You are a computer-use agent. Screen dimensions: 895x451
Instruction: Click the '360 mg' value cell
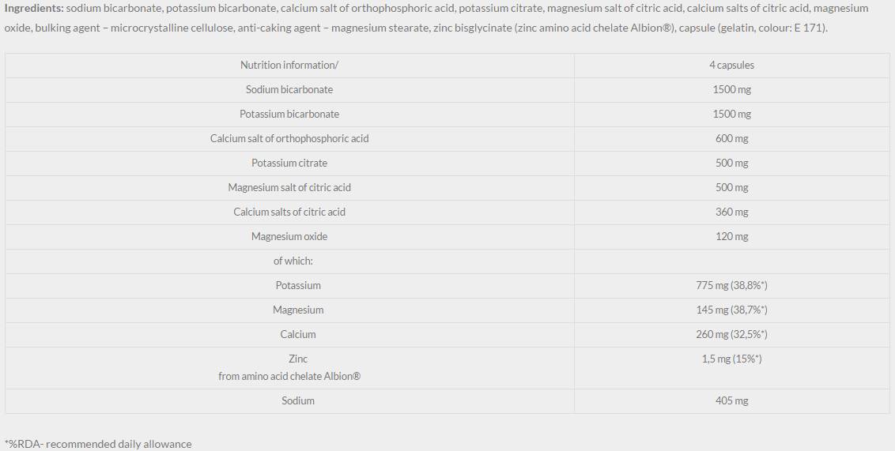(731, 212)
